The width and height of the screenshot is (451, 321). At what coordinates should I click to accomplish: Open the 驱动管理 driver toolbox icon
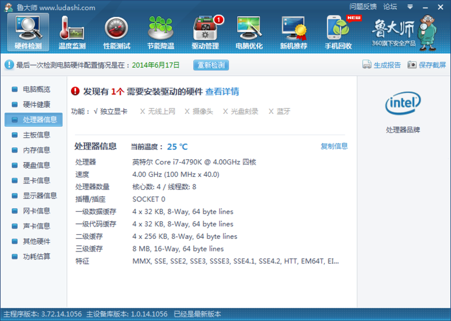[x=205, y=32]
